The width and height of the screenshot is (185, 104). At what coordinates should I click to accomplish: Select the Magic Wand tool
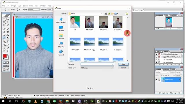(8, 22)
